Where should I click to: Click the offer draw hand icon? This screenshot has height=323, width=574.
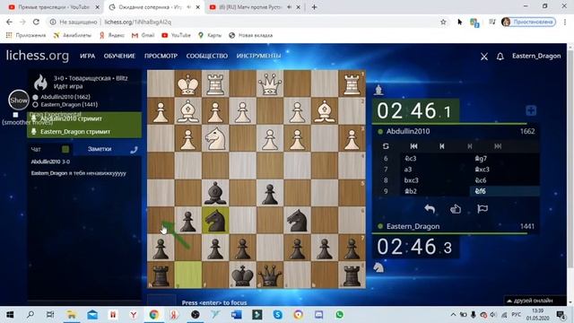[456, 209]
